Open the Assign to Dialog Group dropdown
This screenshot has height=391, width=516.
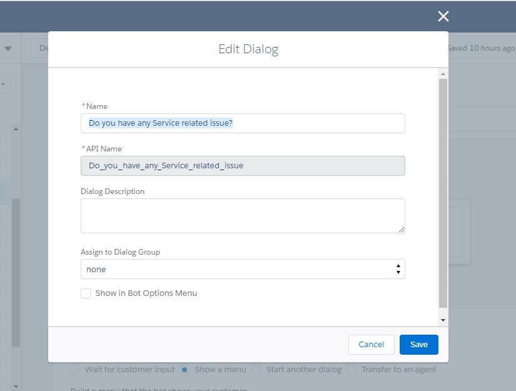coord(243,269)
